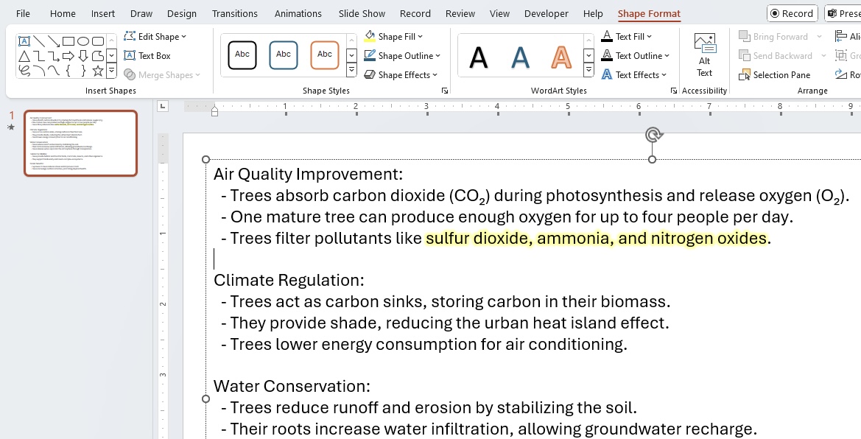This screenshot has width=861, height=439.
Task: Select the text box shape in gallery
Action: (24, 41)
